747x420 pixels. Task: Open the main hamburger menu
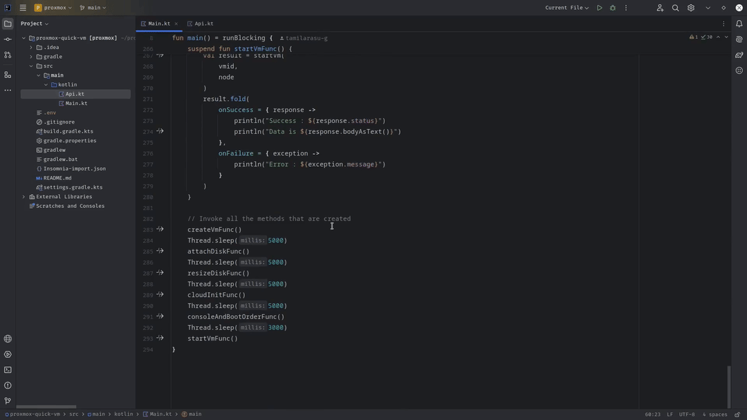coord(23,8)
